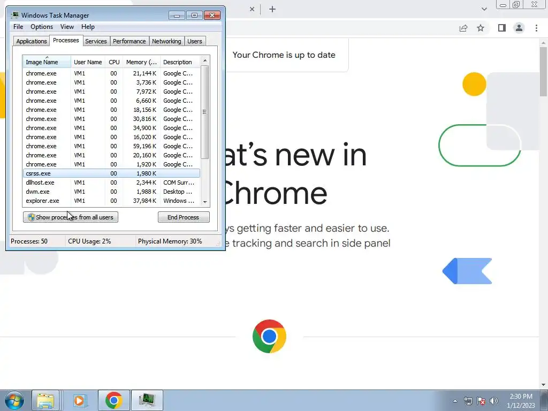
Task: Open the Help menu in Task Manager
Action: [x=88, y=27]
